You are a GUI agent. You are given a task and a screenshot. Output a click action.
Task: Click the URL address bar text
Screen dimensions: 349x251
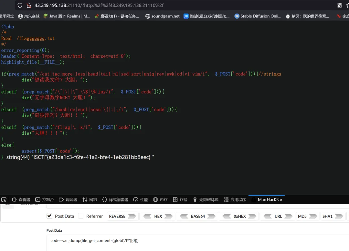click(x=99, y=5)
